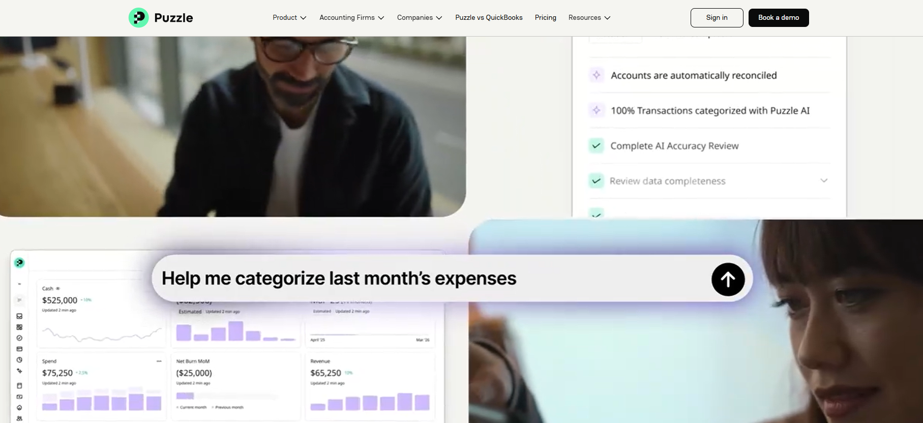The width and height of the screenshot is (923, 423).
Task: Expand the Accounting Firms menu
Action: 351,18
